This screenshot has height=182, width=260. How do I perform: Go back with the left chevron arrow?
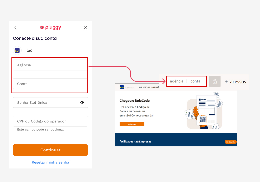16,28
